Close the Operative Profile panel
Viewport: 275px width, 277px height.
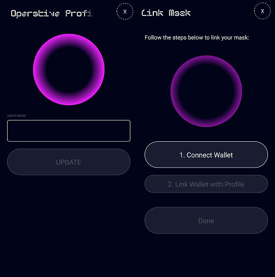tap(125, 12)
